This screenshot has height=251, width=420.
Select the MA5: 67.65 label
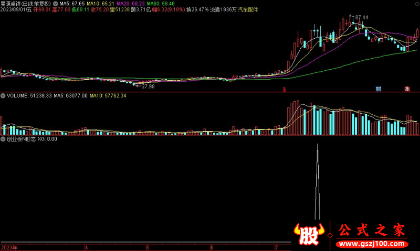(72, 4)
